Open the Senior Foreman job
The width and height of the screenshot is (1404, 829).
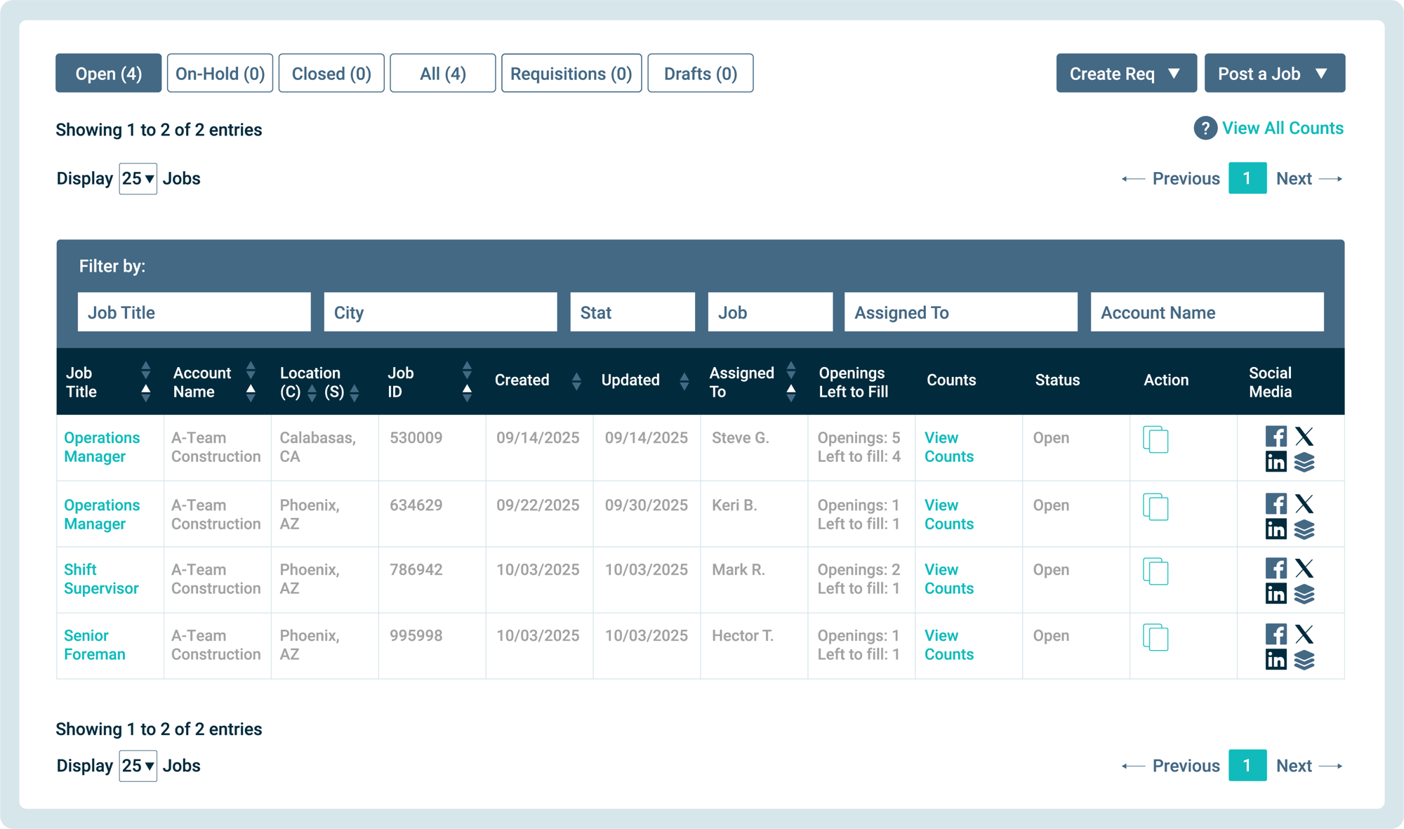[x=95, y=645]
